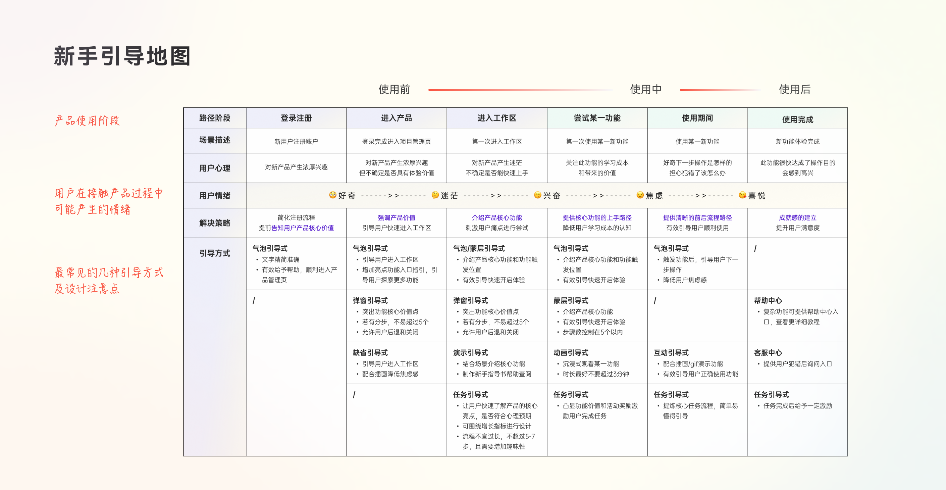
Task: Click the 引导方式 row header
Action: click(214, 253)
